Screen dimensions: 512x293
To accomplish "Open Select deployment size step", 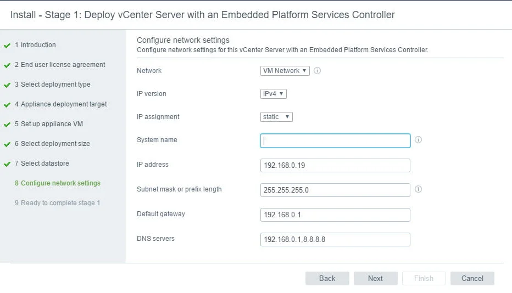I will point(55,144).
